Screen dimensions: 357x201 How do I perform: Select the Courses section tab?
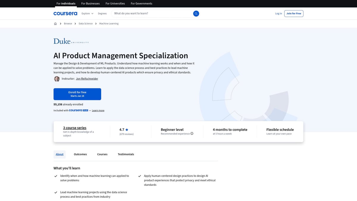pyautogui.click(x=102, y=154)
